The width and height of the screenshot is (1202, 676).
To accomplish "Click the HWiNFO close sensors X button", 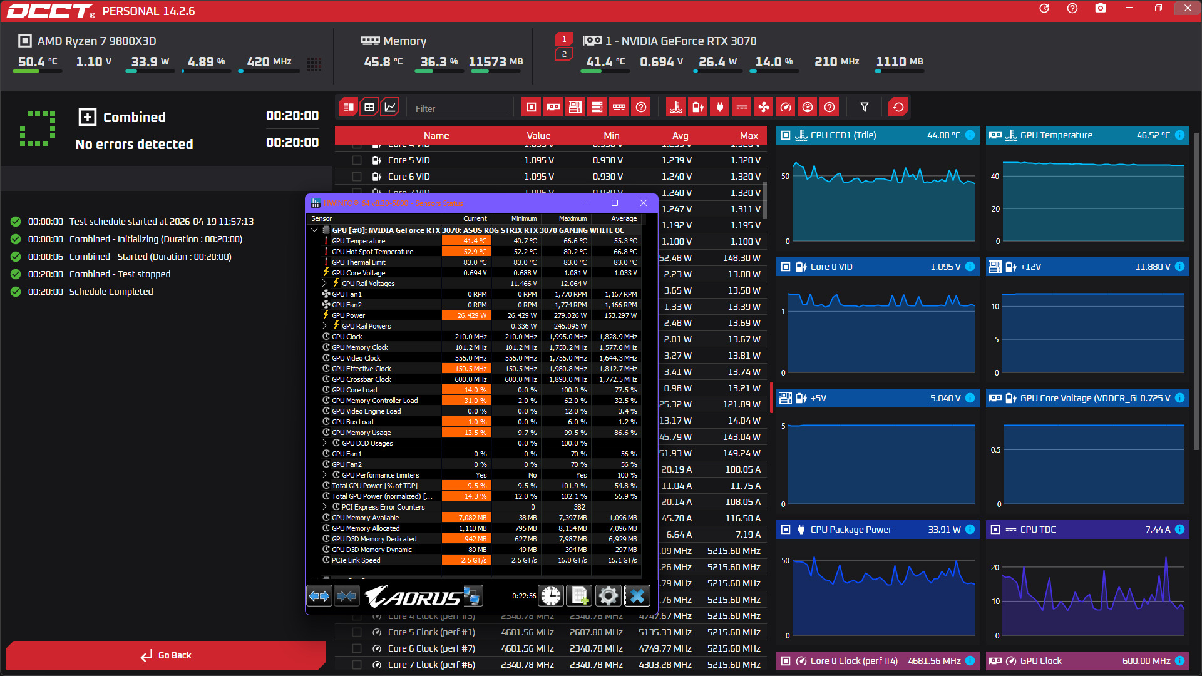I will pos(637,596).
